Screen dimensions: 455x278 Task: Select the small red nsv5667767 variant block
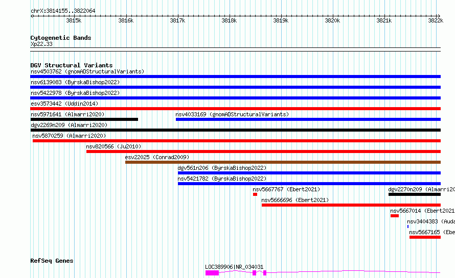tap(255, 194)
